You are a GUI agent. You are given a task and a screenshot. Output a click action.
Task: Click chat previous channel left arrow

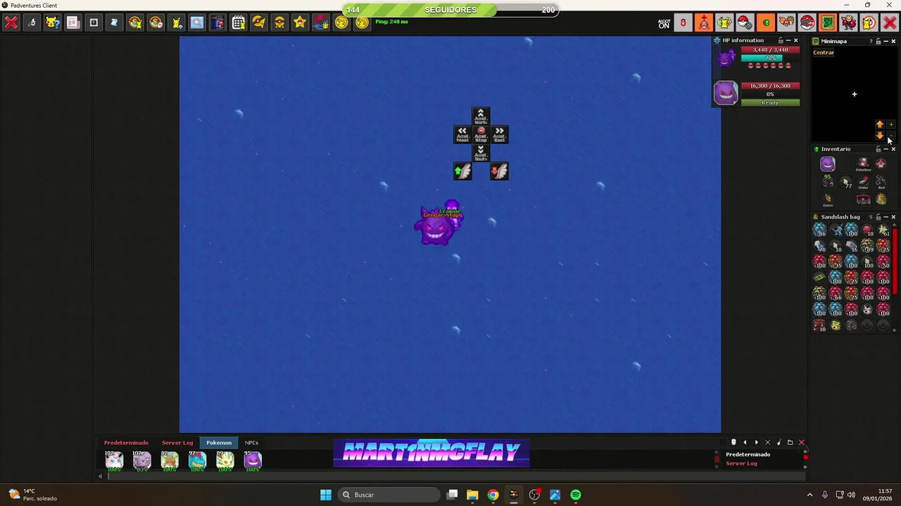745,443
